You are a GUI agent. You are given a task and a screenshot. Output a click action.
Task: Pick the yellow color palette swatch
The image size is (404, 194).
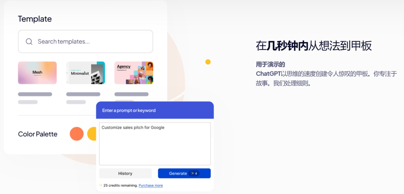(x=92, y=134)
